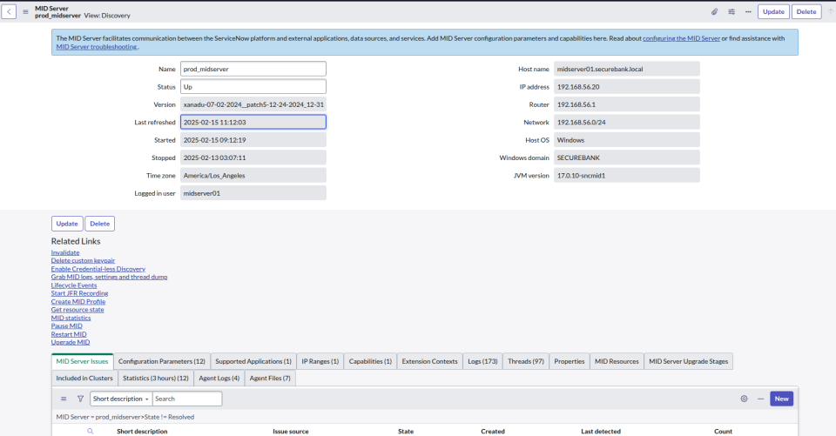Collapse the issues list with minus icon
The height and width of the screenshot is (436, 836).
click(x=761, y=399)
